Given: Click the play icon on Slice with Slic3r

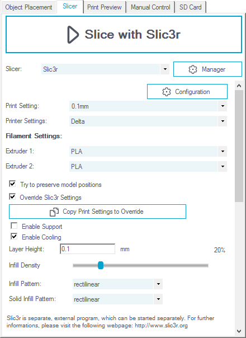Looking at the screenshot, I should (73, 35).
